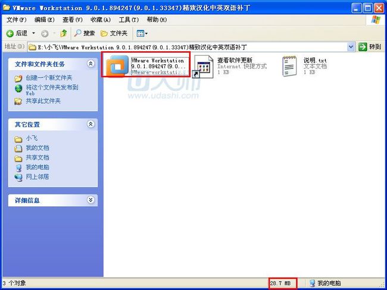The width and height of the screenshot is (387, 290).
Task: Open the 小飞 folder link
Action: 32,138
